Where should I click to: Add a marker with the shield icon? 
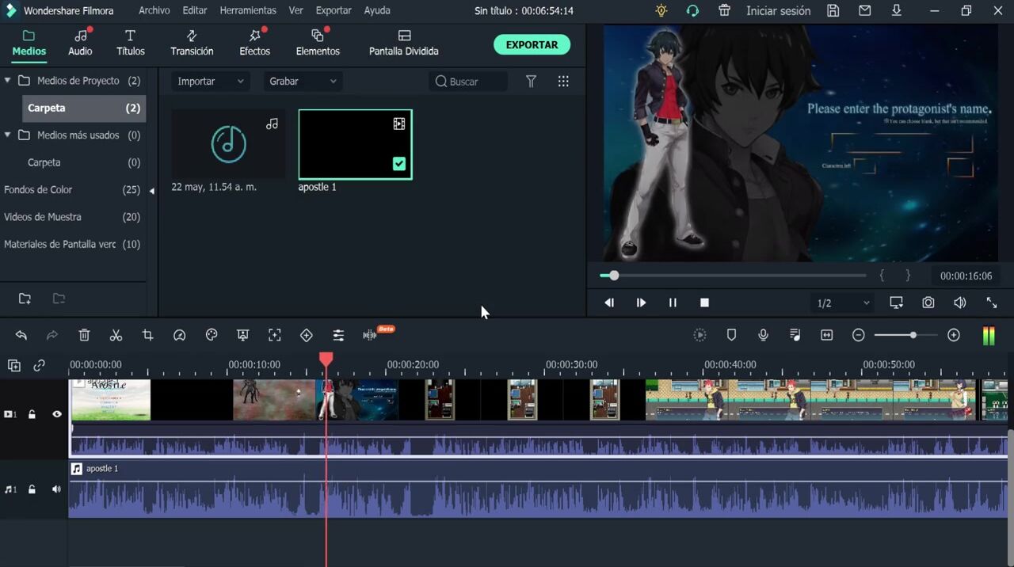click(731, 336)
